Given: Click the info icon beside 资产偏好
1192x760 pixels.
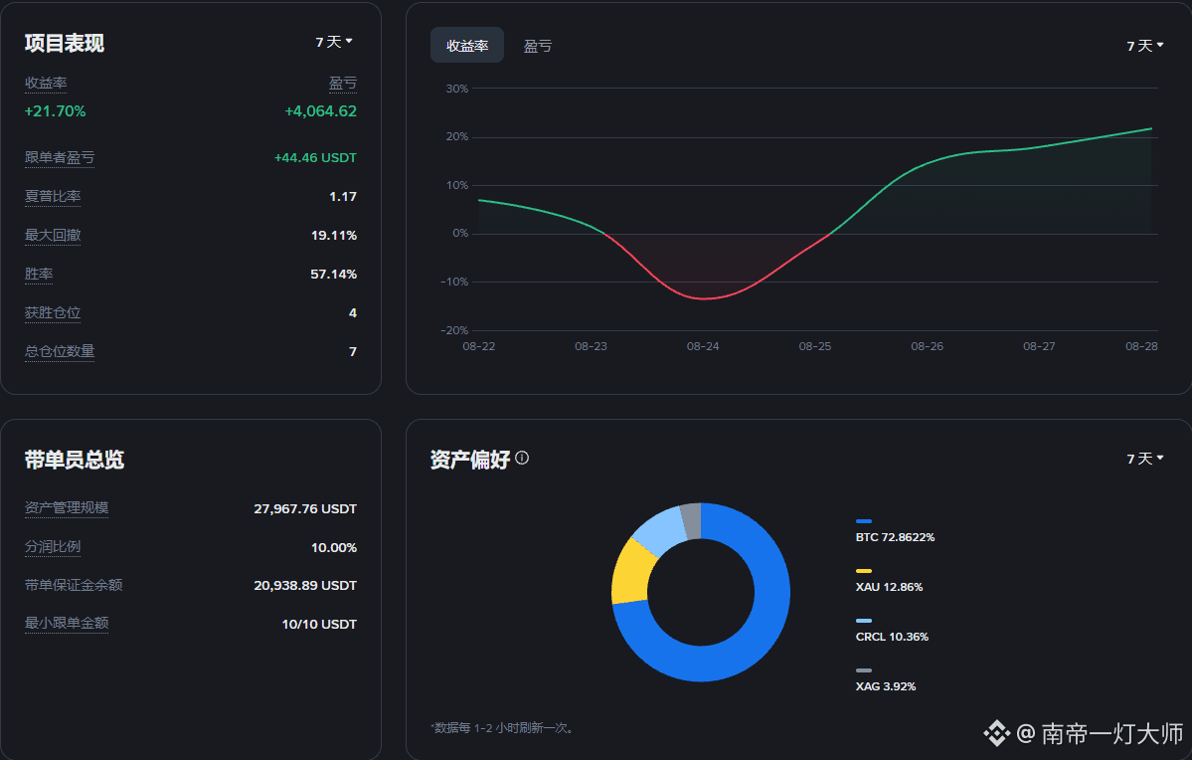Looking at the screenshot, I should point(522,458).
